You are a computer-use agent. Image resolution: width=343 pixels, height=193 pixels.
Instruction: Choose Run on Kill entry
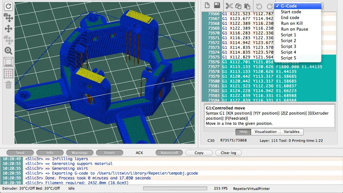coord(298,23)
